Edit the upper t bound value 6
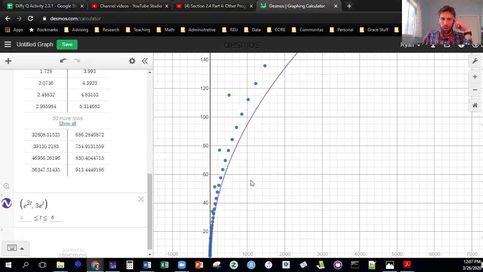The height and width of the screenshot is (272, 483). pyautogui.click(x=56, y=218)
